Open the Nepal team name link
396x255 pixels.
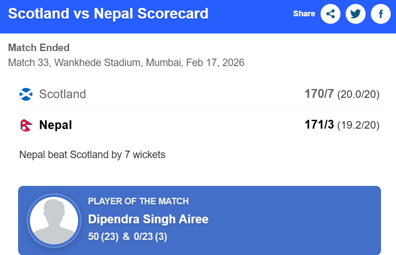pyautogui.click(x=56, y=126)
